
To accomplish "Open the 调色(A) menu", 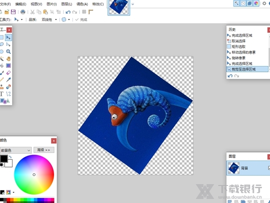I will tap(82, 4).
